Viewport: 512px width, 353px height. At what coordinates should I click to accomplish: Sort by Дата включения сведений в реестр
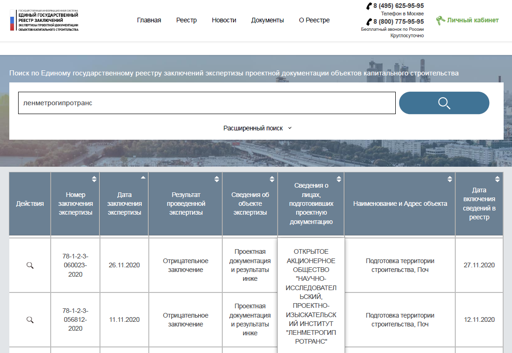497,179
